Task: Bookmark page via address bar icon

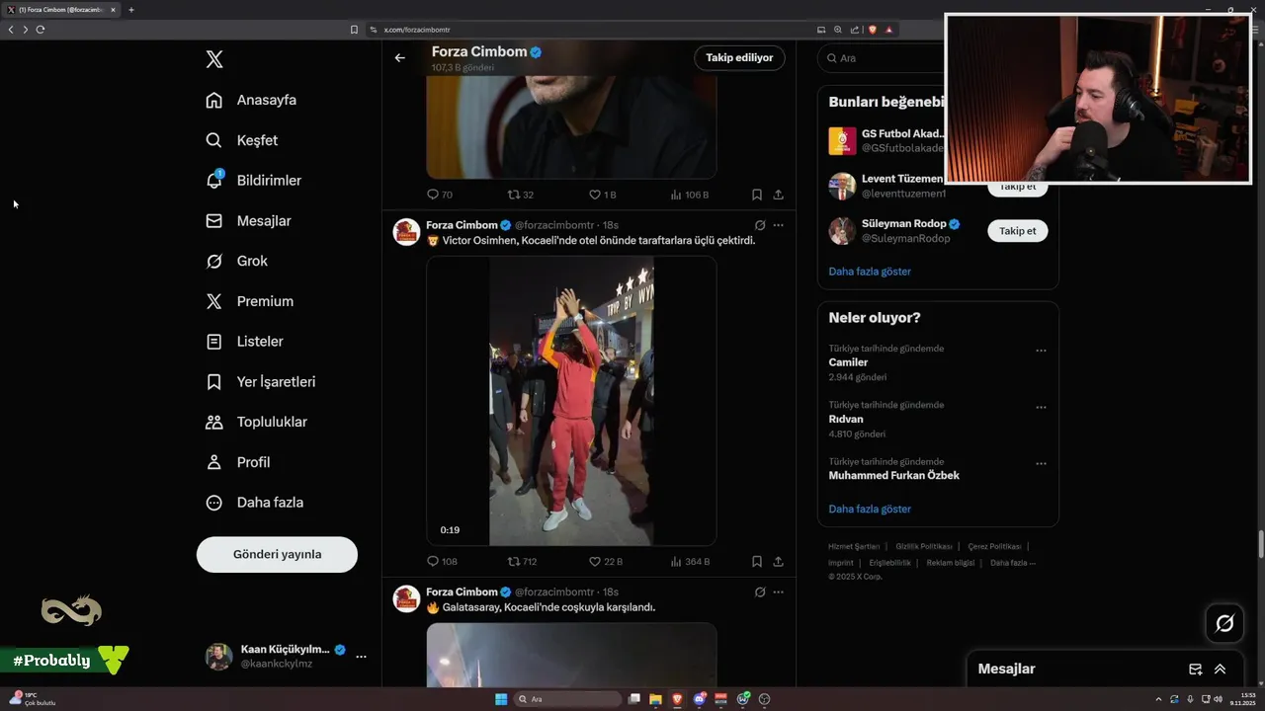Action: (x=354, y=30)
